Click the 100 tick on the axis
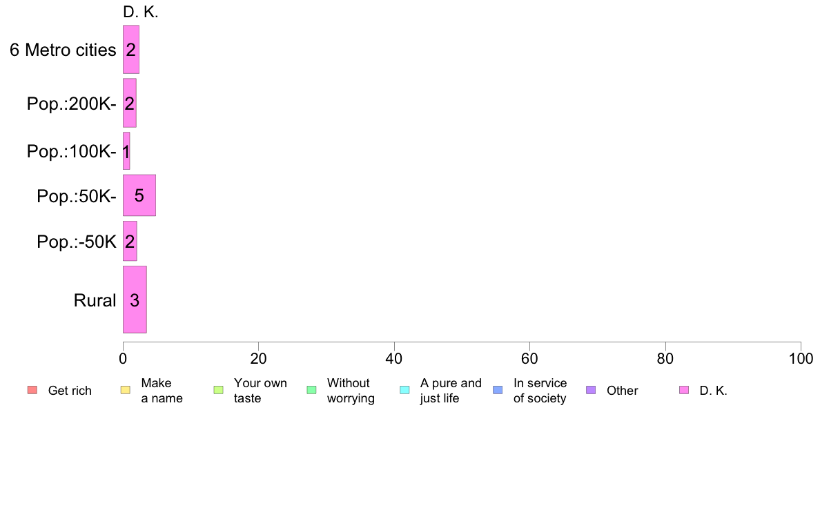820x508 pixels. point(801,358)
